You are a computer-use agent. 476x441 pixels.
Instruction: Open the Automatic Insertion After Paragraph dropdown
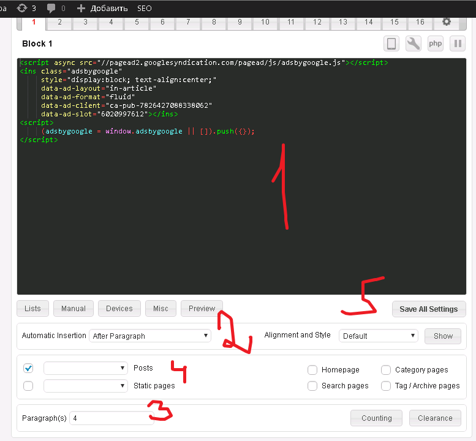click(x=150, y=336)
